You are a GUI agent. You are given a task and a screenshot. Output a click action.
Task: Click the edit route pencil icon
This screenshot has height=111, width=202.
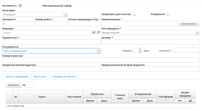pos(98,33)
